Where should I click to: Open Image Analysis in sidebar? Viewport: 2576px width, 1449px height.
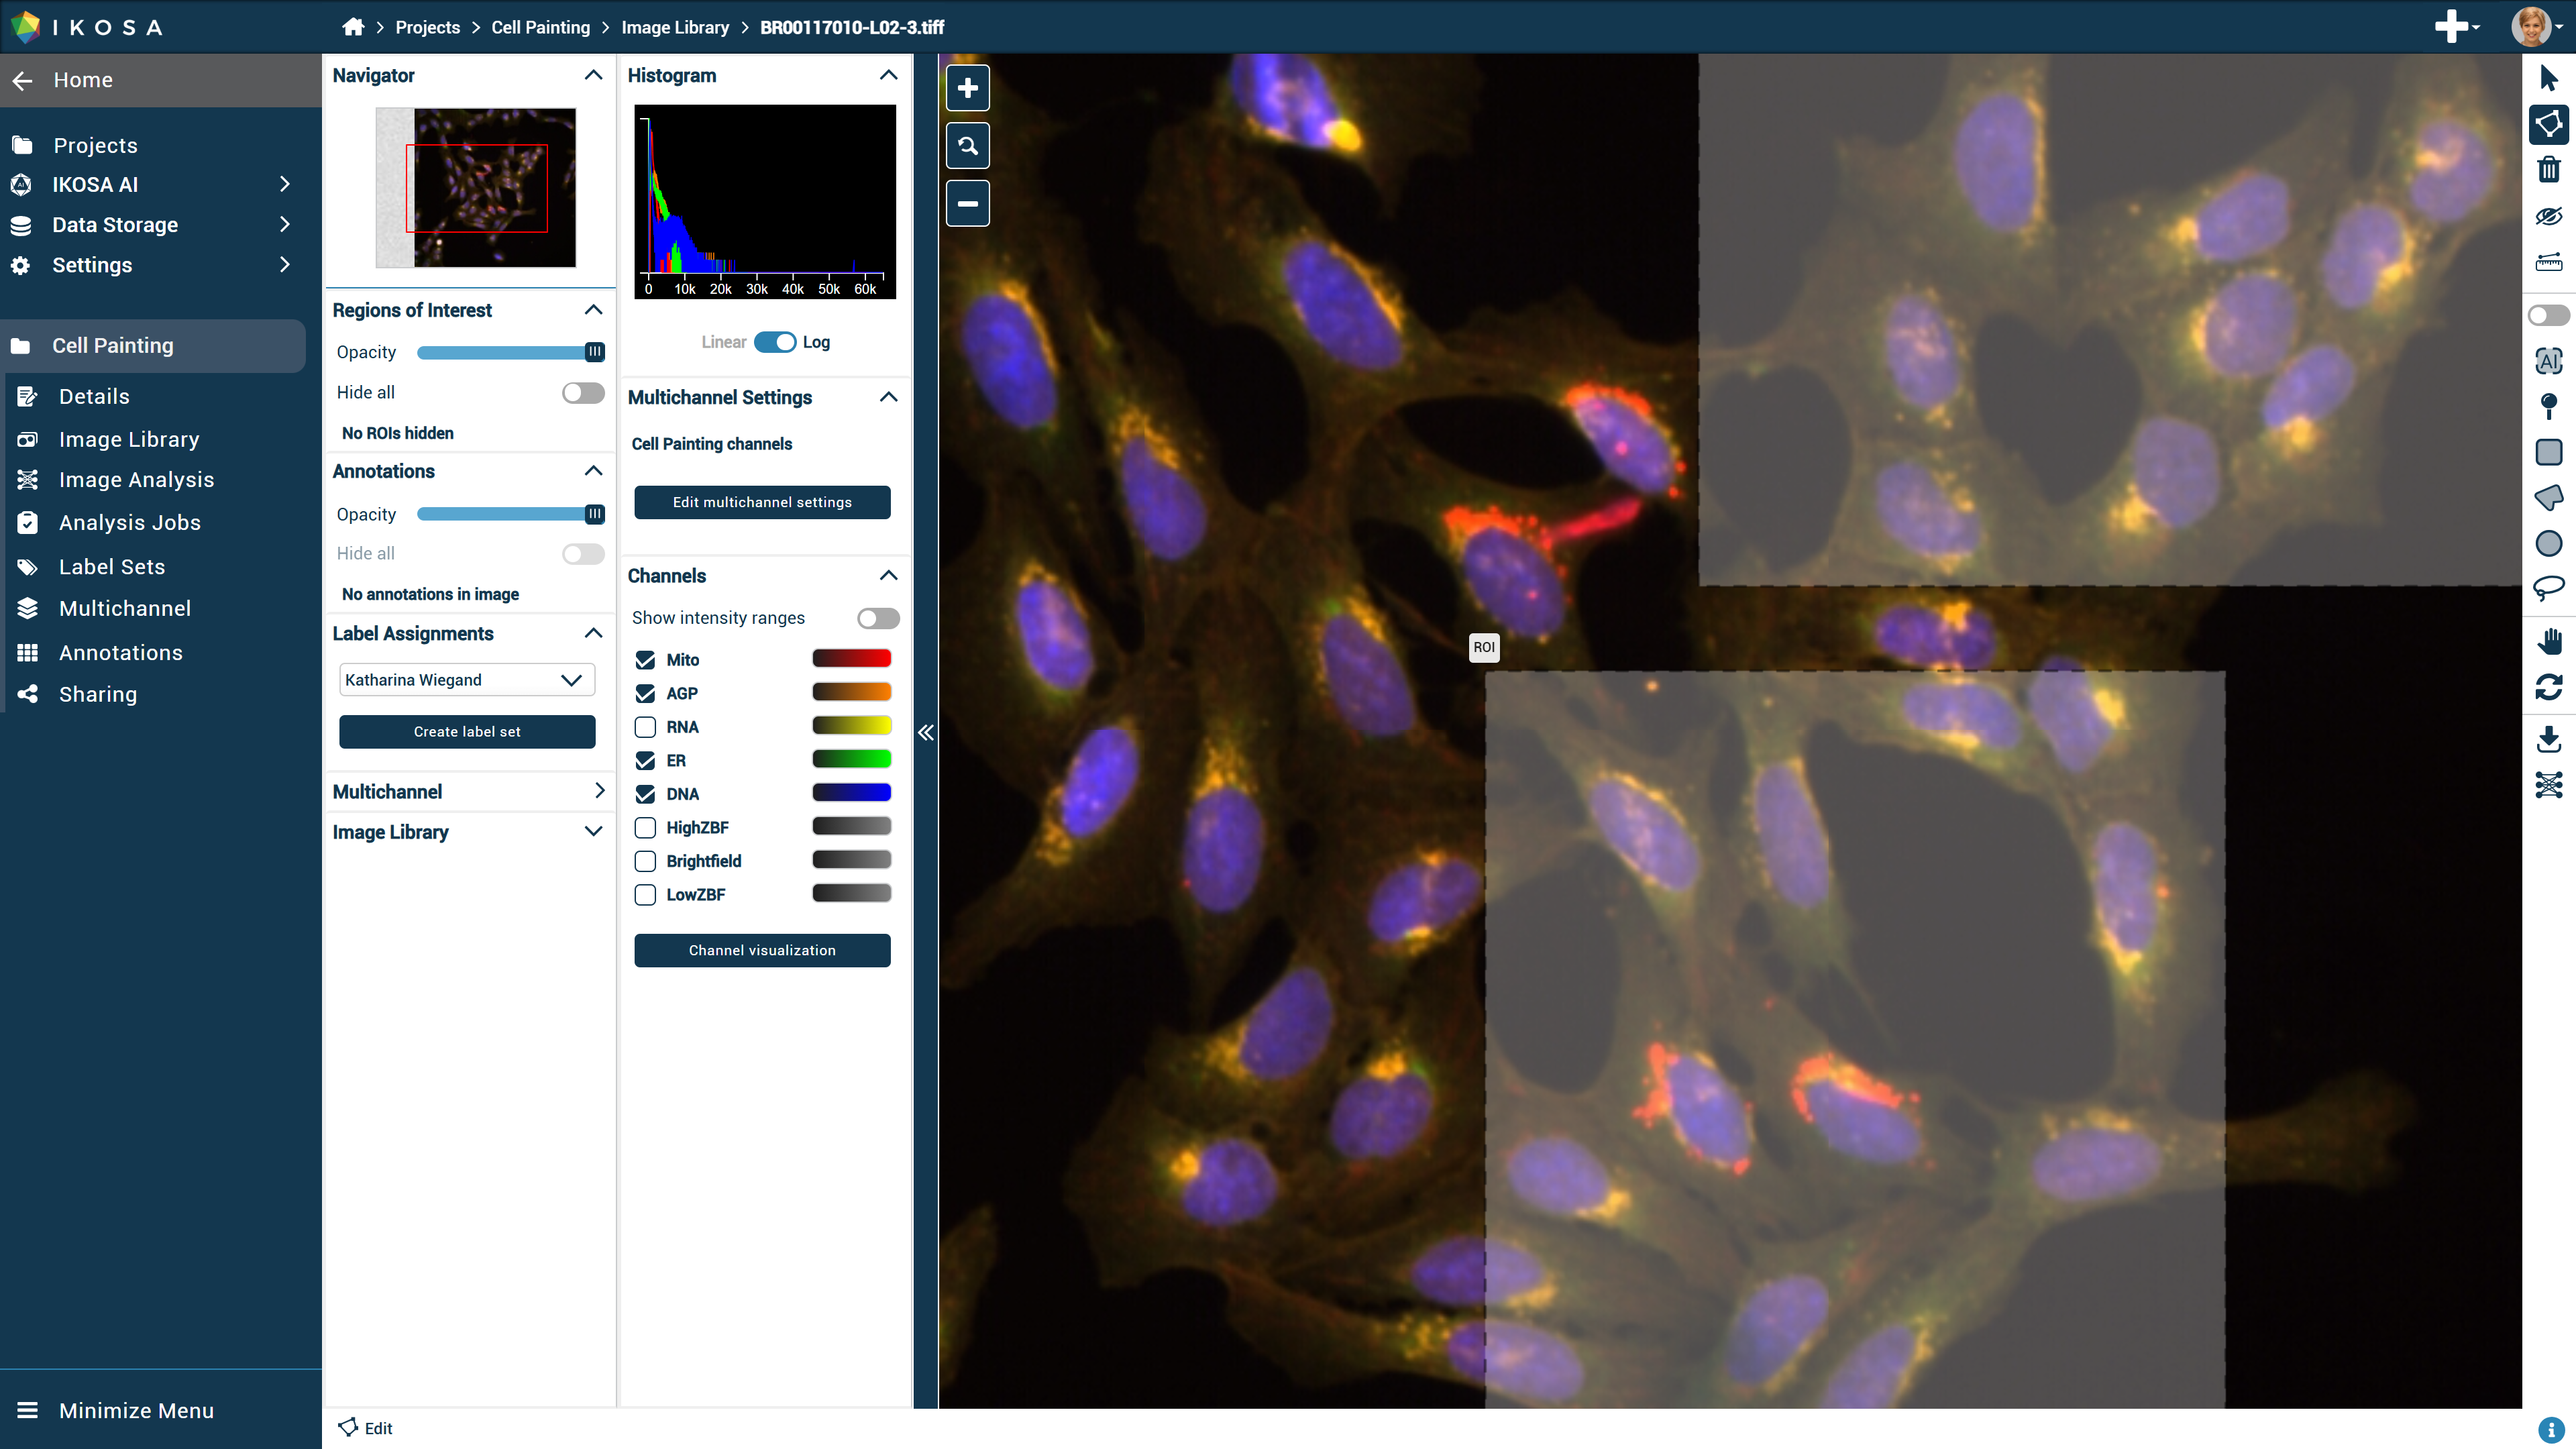click(136, 480)
